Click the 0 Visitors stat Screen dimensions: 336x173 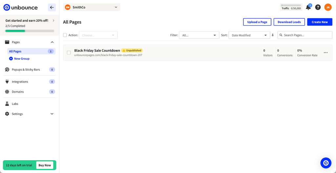pos(268,53)
